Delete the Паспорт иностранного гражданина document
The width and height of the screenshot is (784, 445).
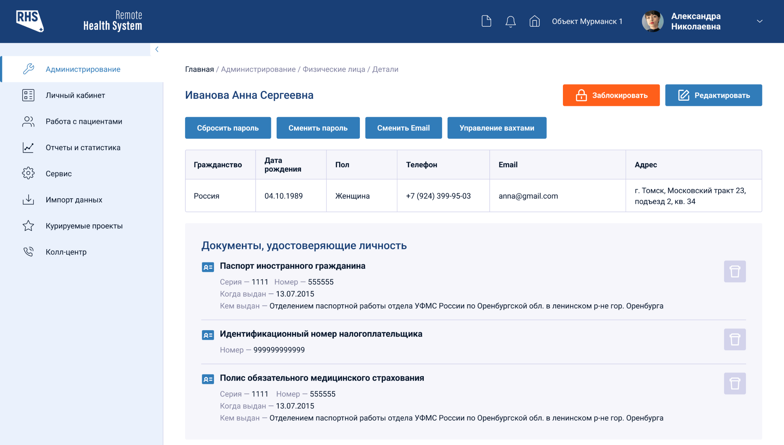pyautogui.click(x=735, y=271)
